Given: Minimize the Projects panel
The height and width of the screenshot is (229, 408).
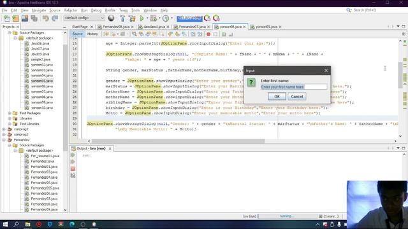Looking at the screenshot, I should click(64, 27).
